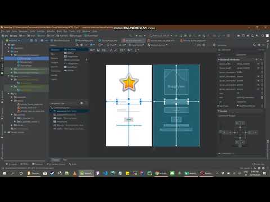
Task: Collapse the Declared Attributes section
Action: (x=219, y=59)
